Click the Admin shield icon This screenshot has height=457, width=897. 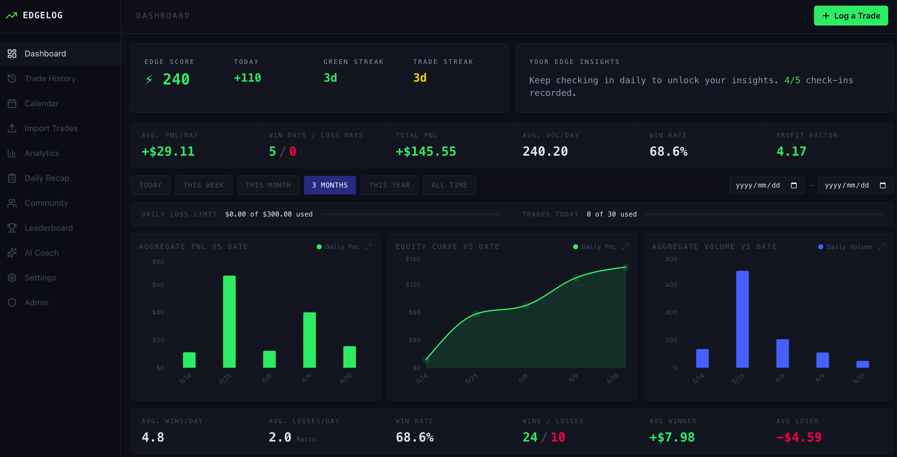12,303
